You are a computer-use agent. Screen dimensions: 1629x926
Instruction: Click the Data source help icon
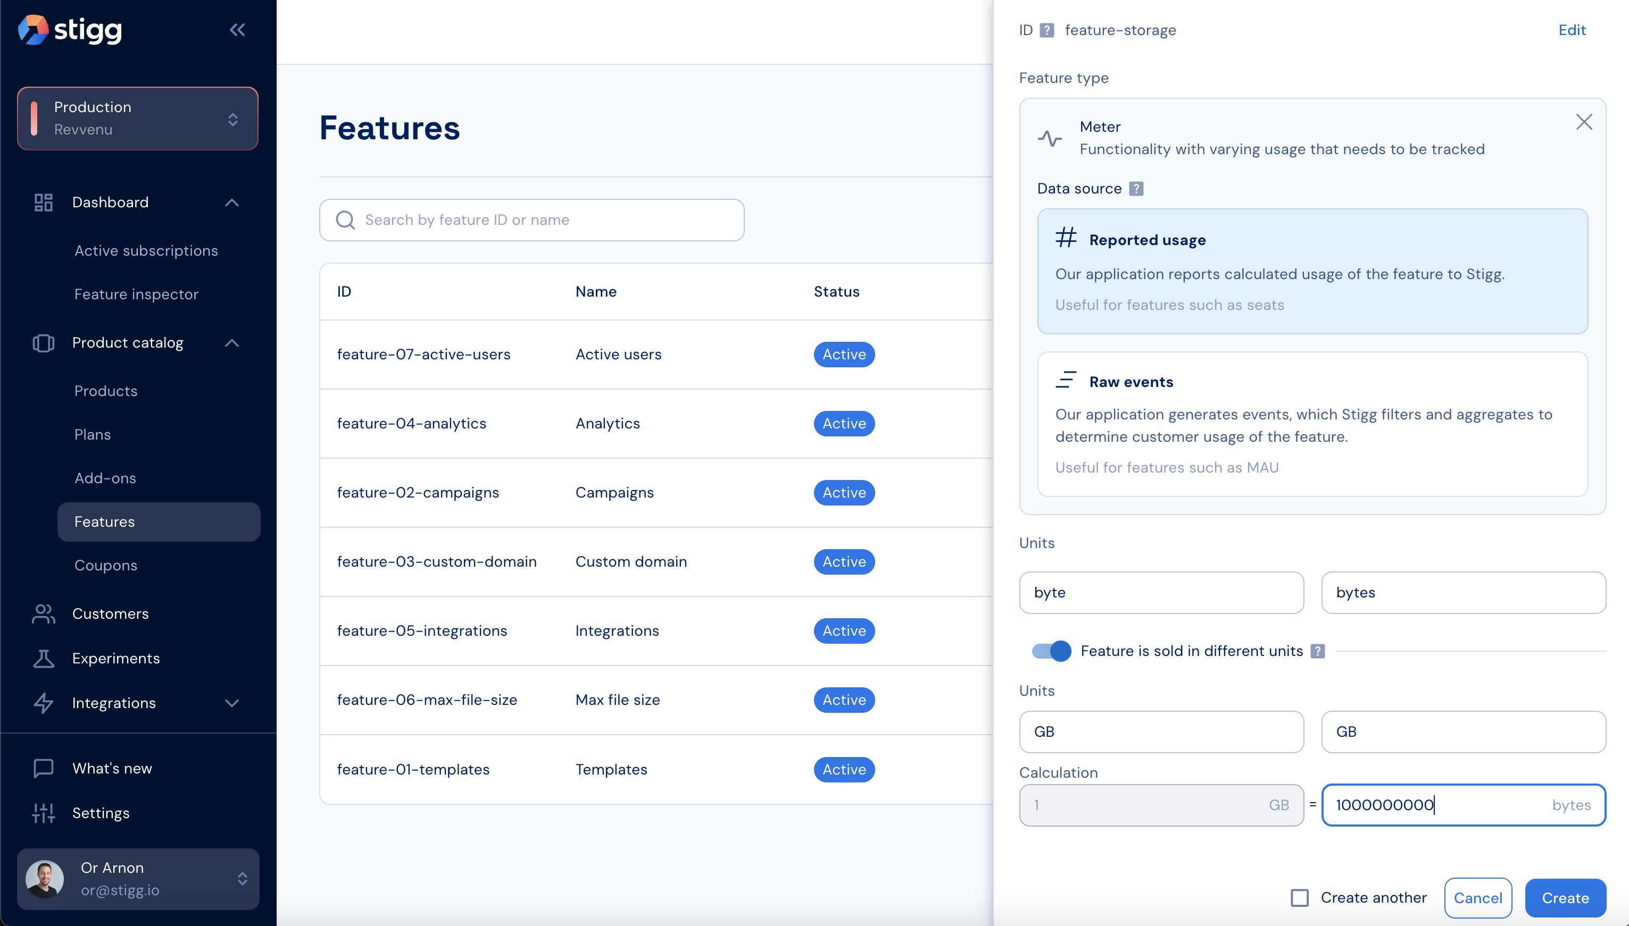pos(1136,189)
